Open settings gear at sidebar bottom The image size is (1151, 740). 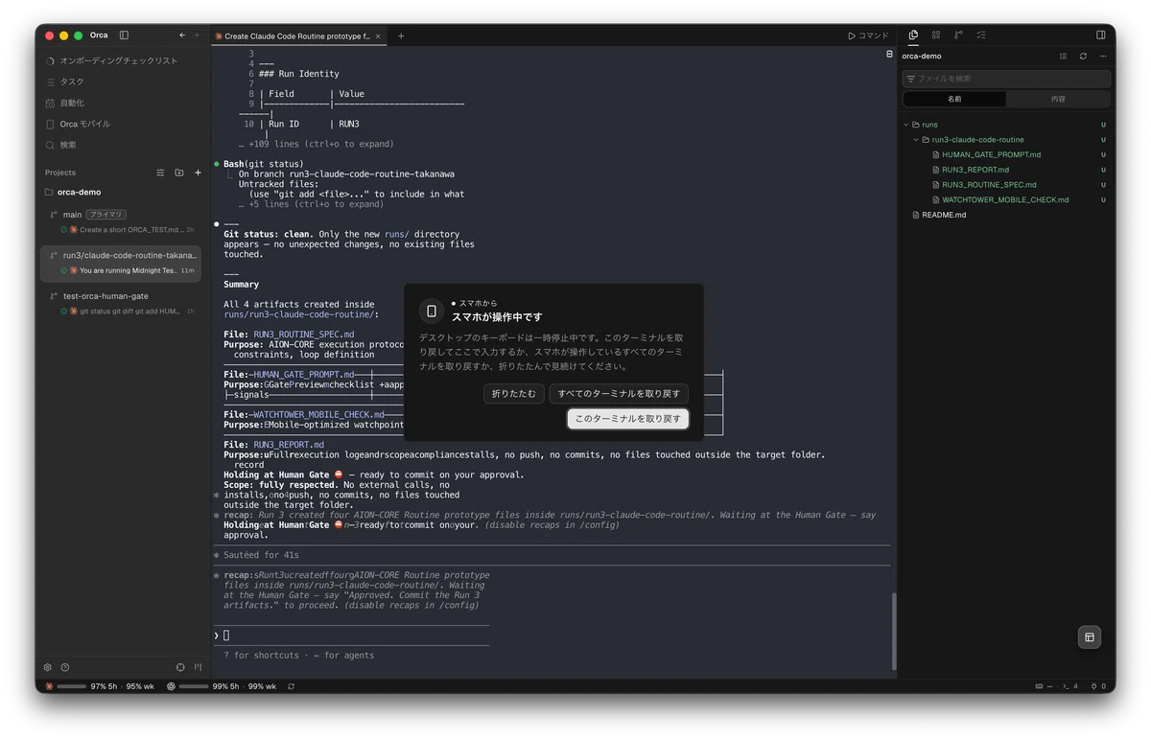coord(47,667)
